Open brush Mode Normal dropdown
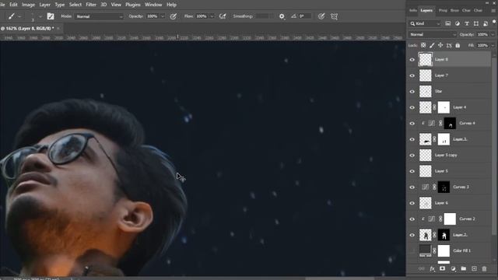The height and width of the screenshot is (280, 498). pyautogui.click(x=99, y=16)
